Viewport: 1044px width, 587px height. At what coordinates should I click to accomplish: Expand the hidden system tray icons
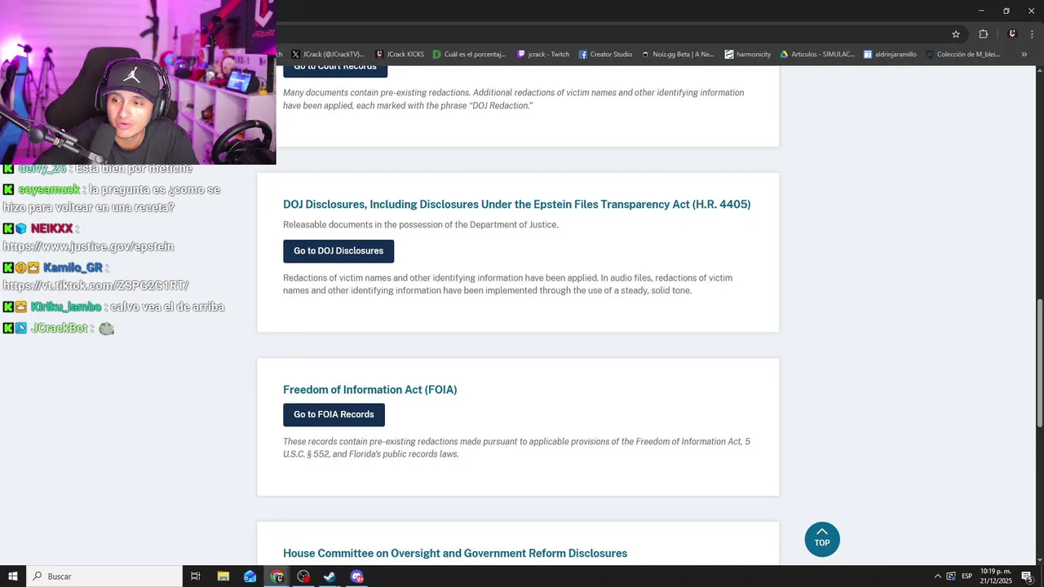point(937,576)
